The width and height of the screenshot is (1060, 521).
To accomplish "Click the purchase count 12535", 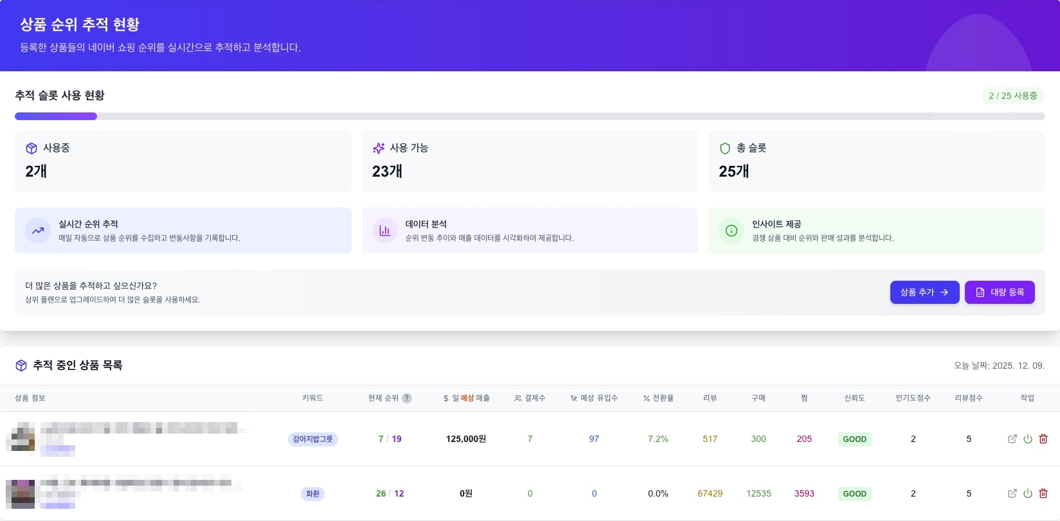I will (x=759, y=493).
